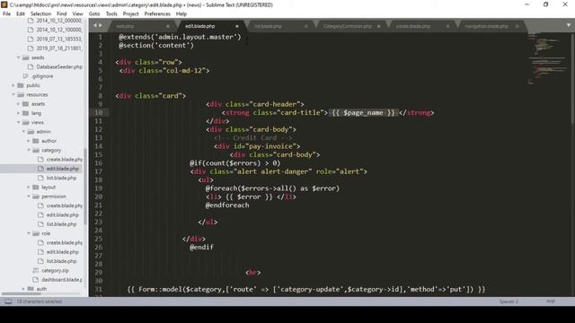Open the View menu

pyautogui.click(x=78, y=13)
